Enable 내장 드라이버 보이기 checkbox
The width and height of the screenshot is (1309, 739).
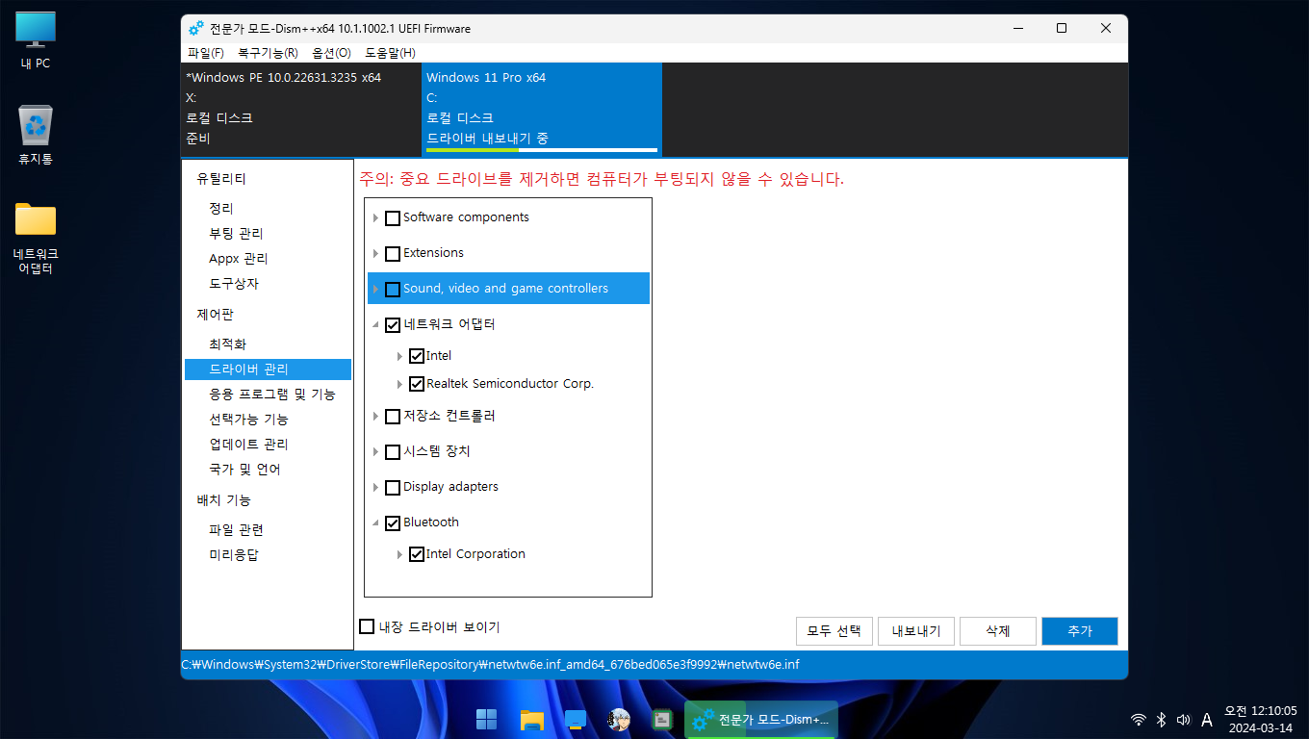(x=367, y=626)
